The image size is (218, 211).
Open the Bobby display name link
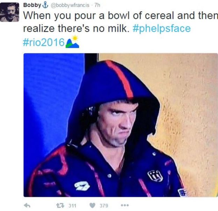pos(32,5)
